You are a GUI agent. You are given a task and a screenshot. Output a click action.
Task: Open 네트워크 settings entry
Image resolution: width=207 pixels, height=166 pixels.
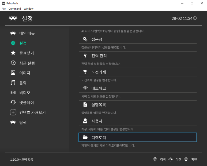pos(138,88)
